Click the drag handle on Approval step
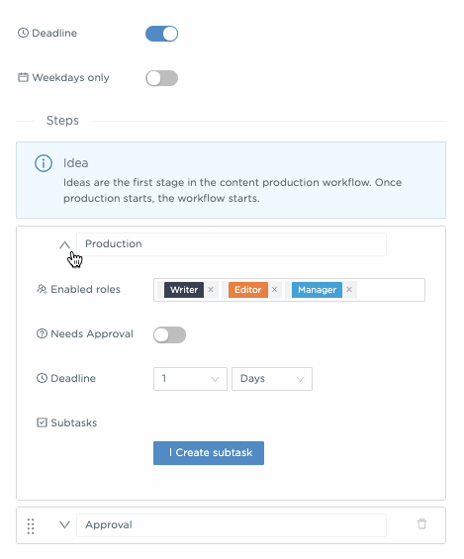The width and height of the screenshot is (464, 559). pyautogui.click(x=31, y=525)
